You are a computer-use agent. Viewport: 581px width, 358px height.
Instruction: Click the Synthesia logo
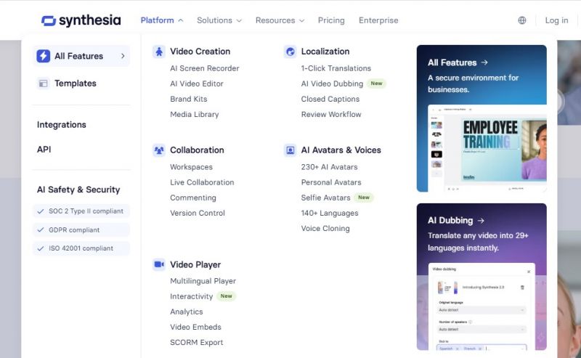[x=81, y=20]
